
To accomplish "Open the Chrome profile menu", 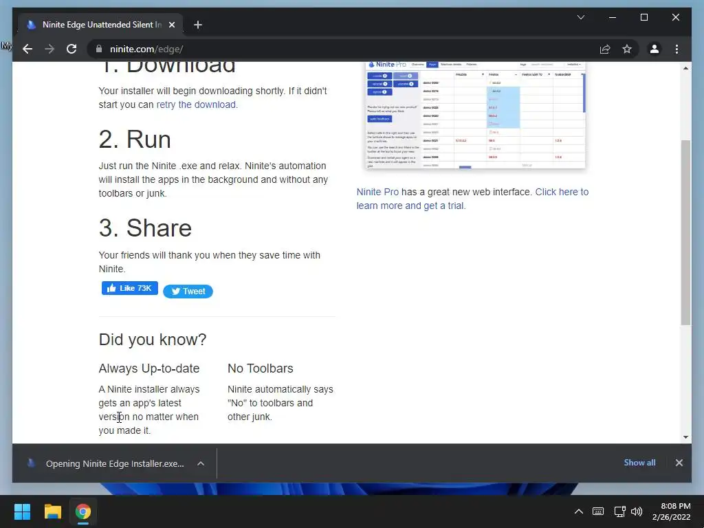I will (x=654, y=49).
